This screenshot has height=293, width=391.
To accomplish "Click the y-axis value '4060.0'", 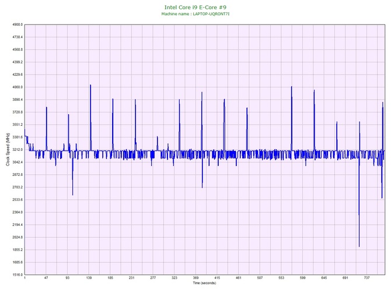I will click(x=18, y=87).
